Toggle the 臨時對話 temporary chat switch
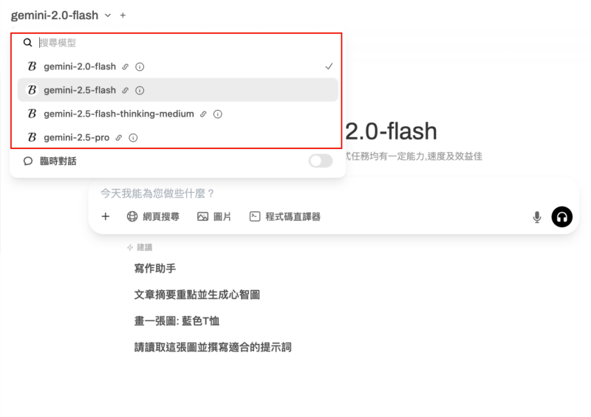The height and width of the screenshot is (417, 591). pyautogui.click(x=321, y=161)
